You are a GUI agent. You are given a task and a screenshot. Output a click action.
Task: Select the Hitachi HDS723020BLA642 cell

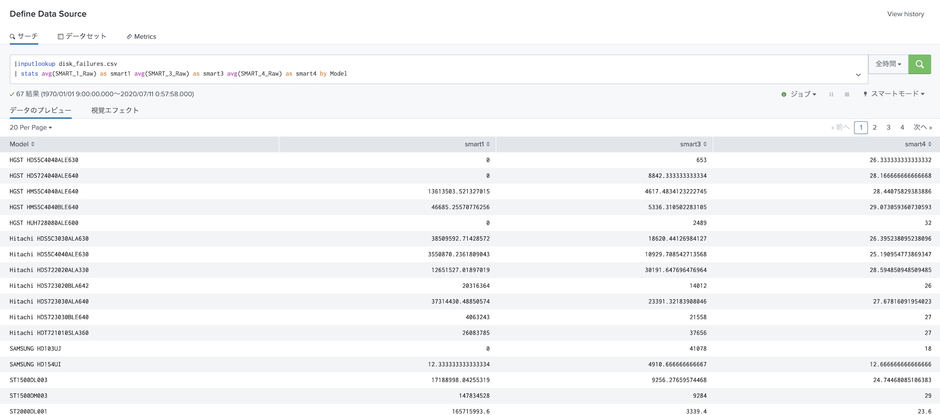[x=49, y=286]
